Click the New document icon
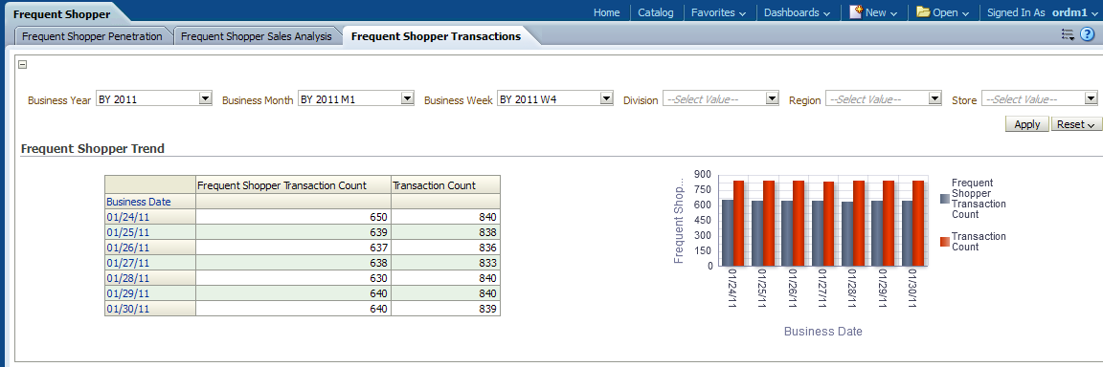 point(855,11)
